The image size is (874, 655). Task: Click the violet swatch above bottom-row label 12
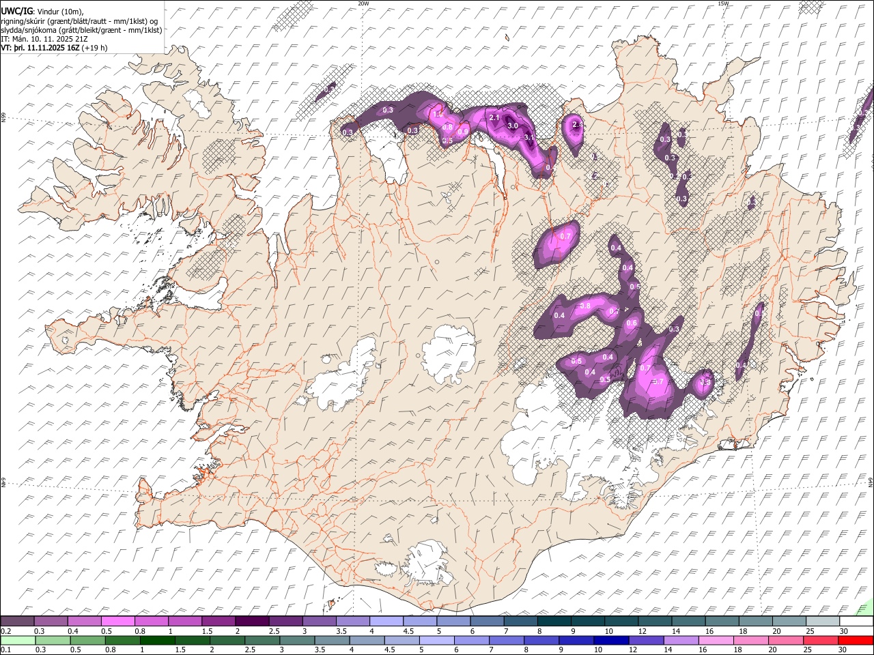point(645,640)
